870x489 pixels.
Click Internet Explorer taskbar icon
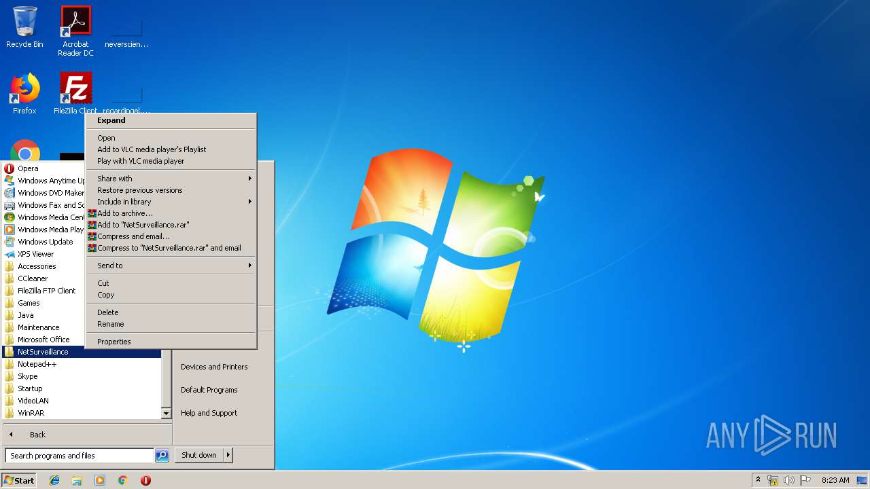[54, 480]
